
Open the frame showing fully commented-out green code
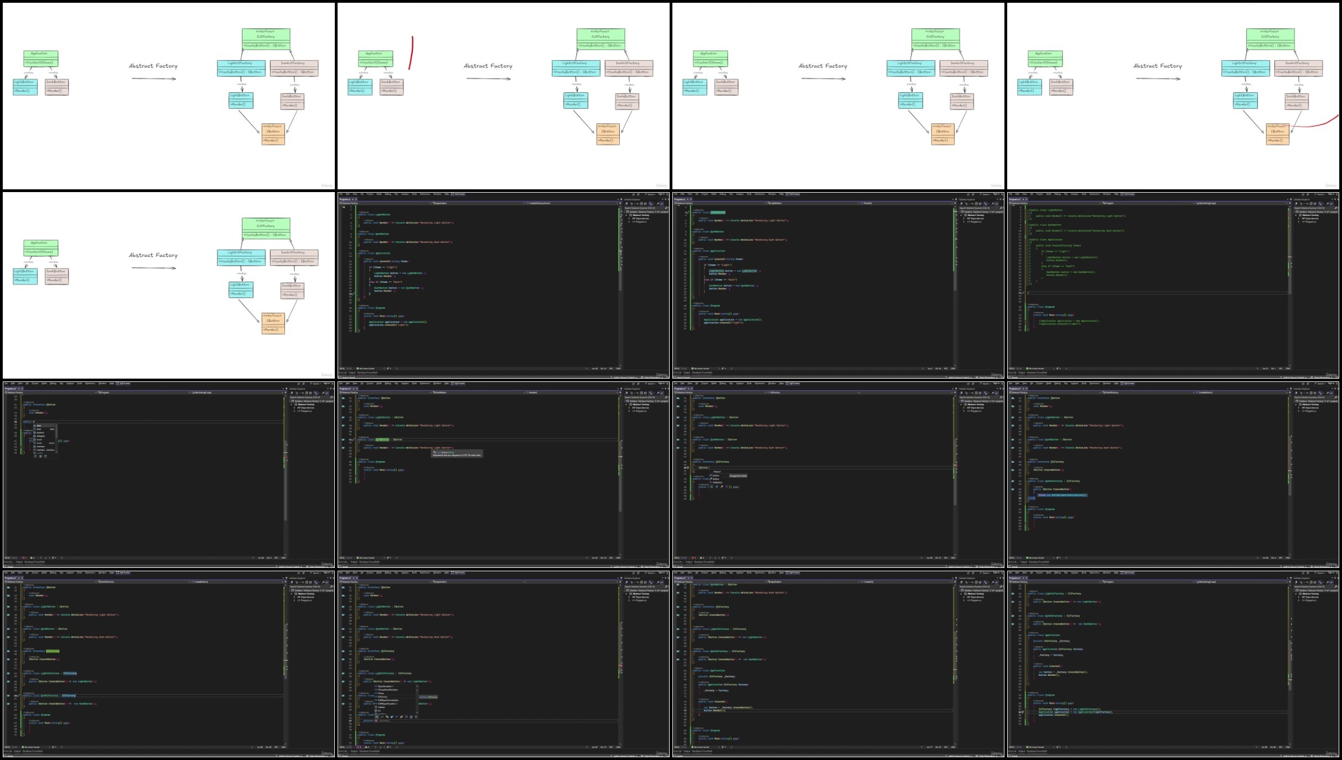click(1174, 285)
